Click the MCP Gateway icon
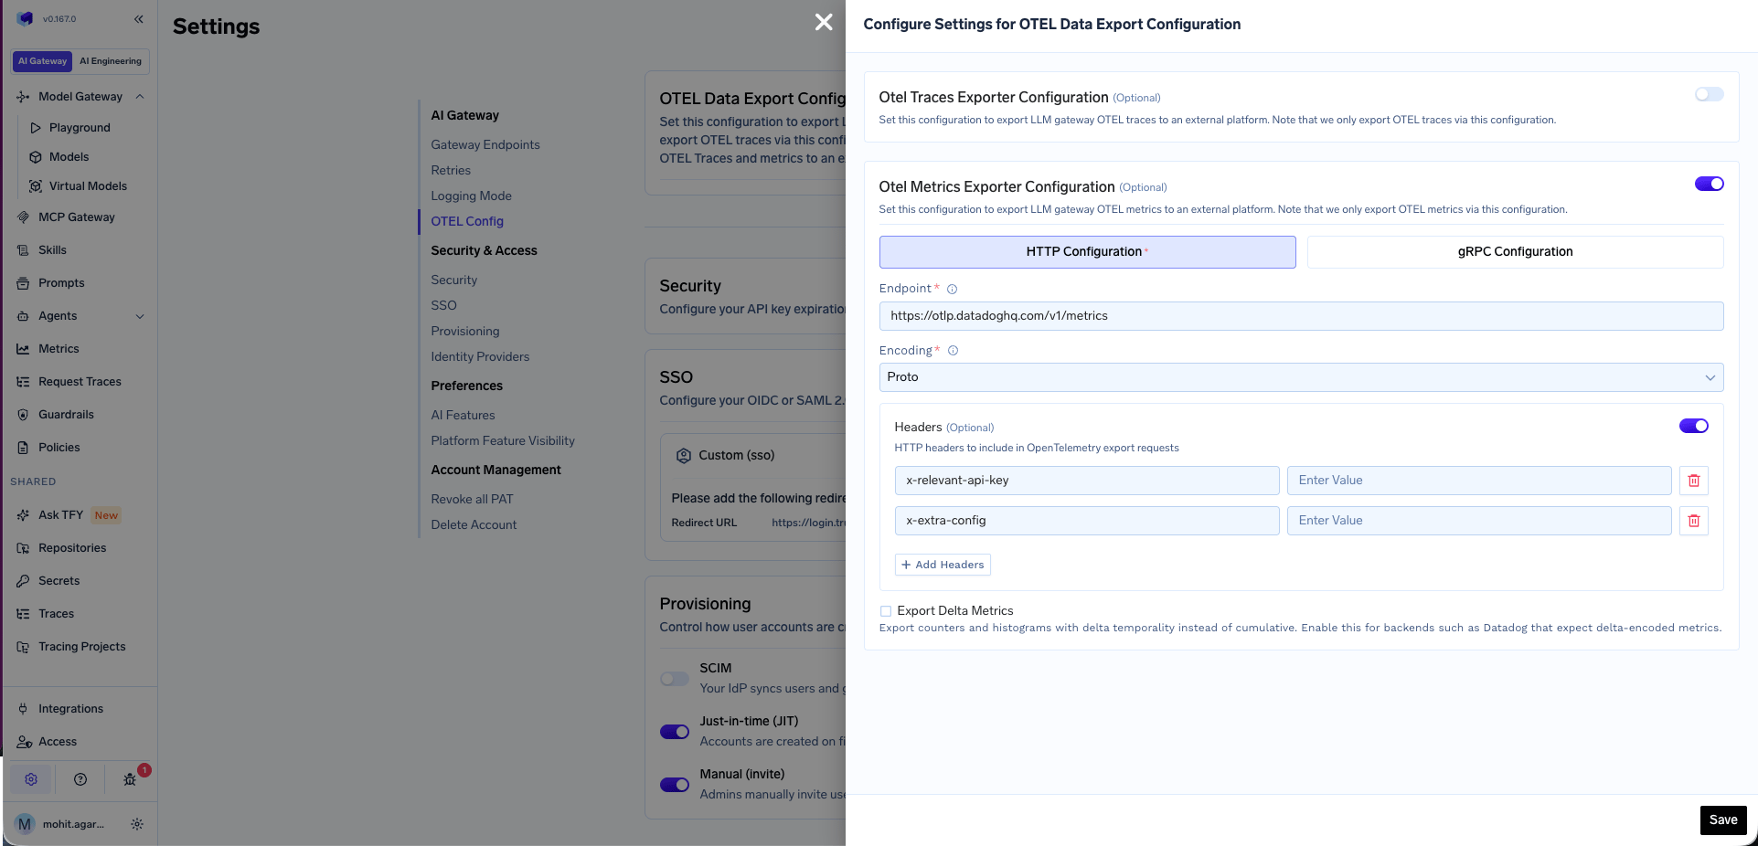Image resolution: width=1758 pixels, height=846 pixels. [x=23, y=217]
